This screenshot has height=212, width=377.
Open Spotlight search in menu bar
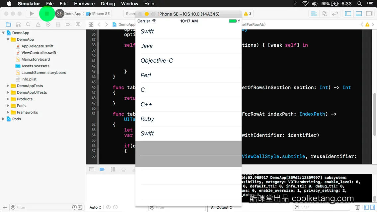pyautogui.click(x=360, y=4)
